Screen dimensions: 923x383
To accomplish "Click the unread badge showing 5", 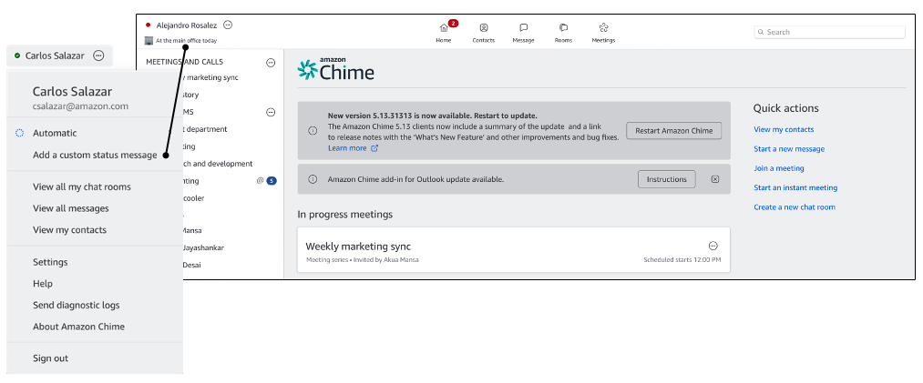I will [x=272, y=181].
